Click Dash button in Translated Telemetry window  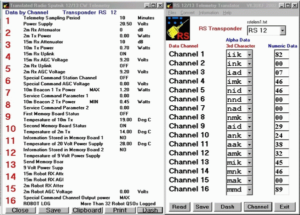(x=150, y=210)
